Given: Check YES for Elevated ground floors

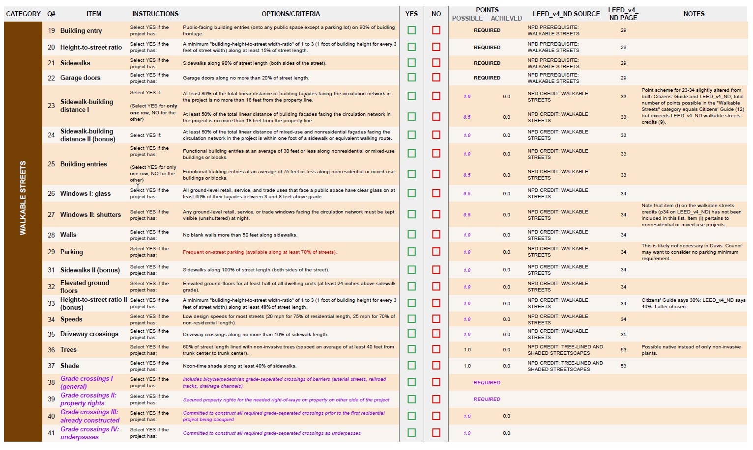Looking at the screenshot, I should (411, 287).
